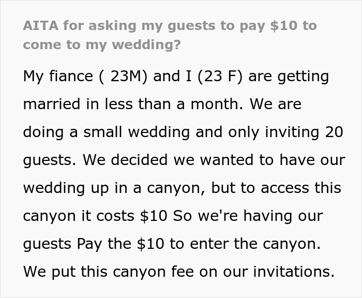Click the word "fiance" in first sentence
The image size is (362, 298).
click(71, 76)
